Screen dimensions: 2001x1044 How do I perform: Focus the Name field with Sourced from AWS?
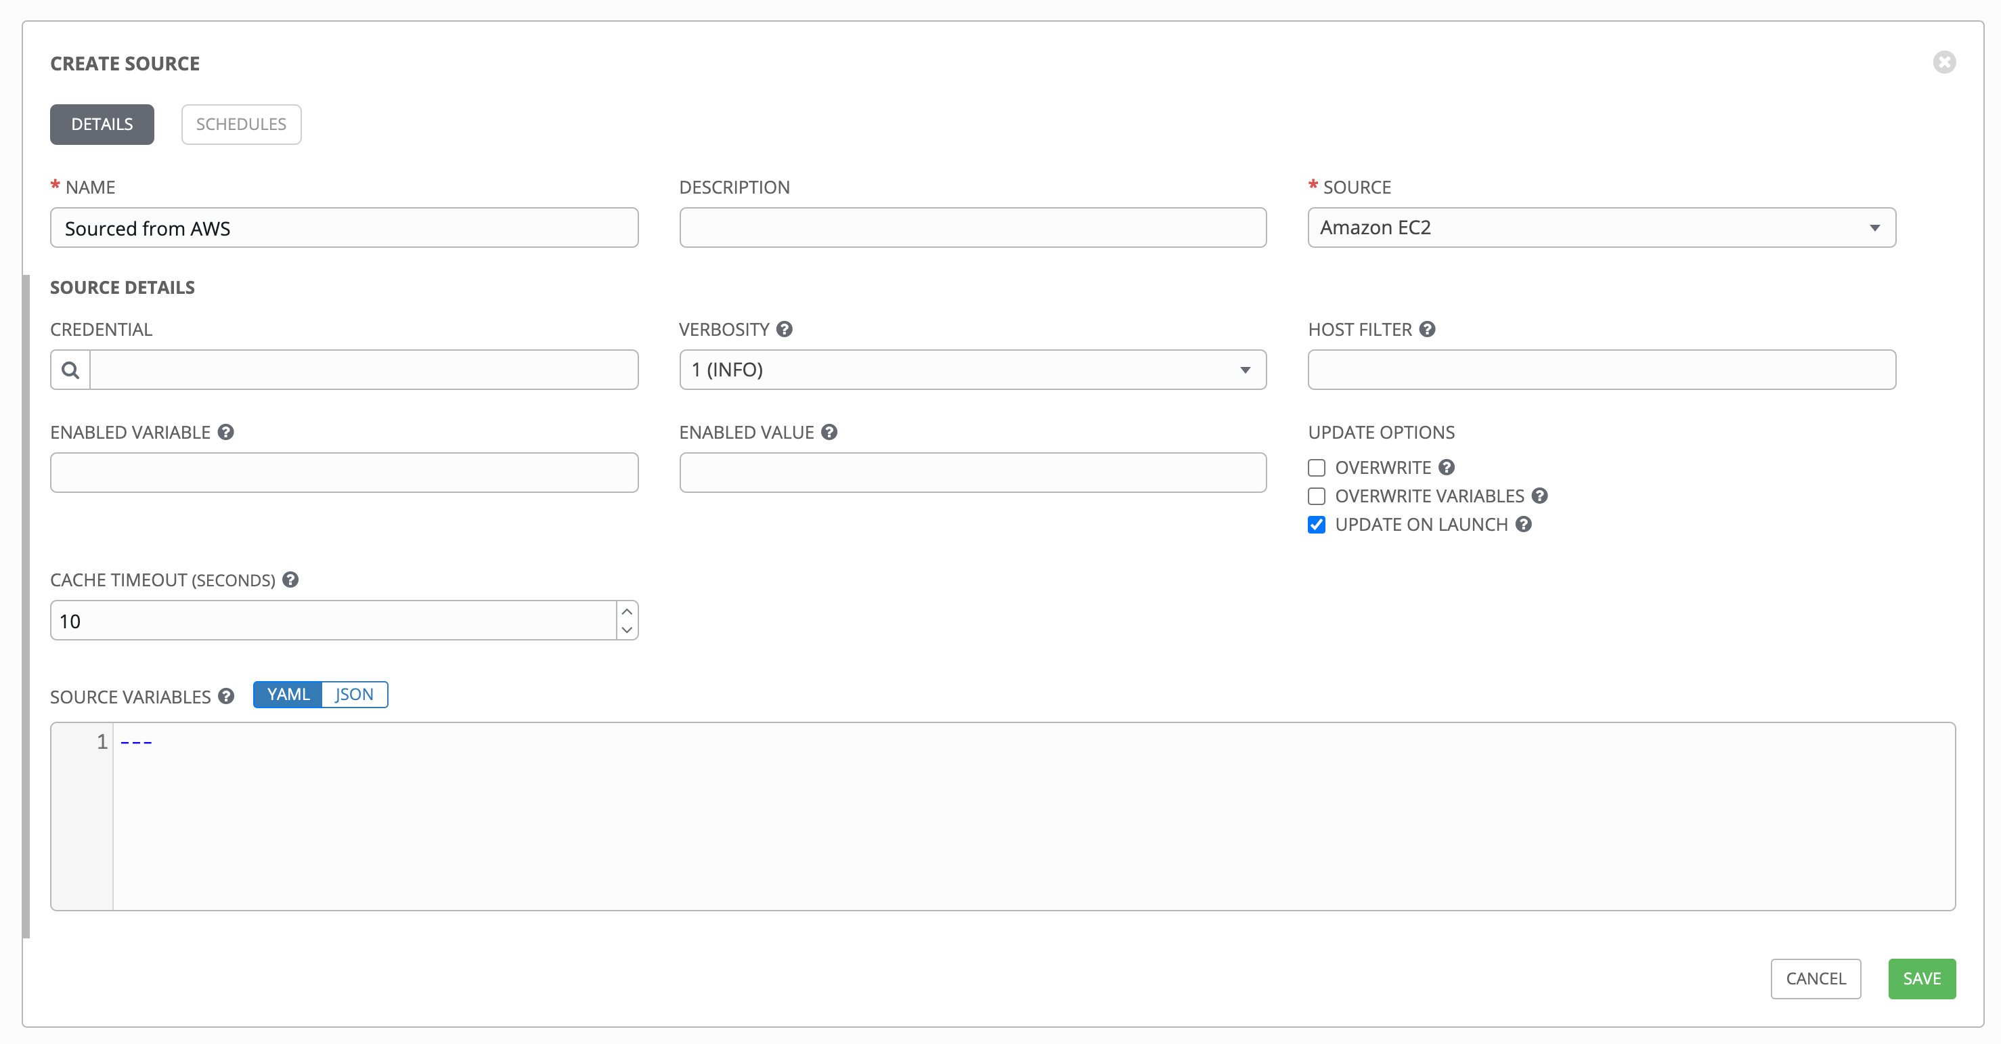(x=344, y=227)
